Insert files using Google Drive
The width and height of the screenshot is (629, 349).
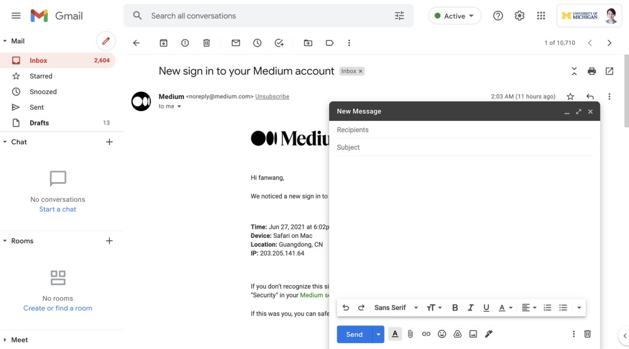(x=458, y=334)
